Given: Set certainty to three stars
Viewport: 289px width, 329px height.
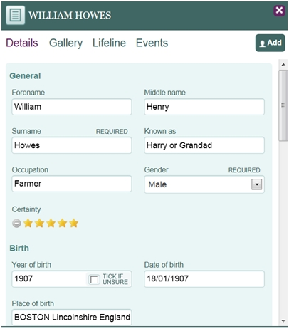Looking at the screenshot, I should 51,223.
